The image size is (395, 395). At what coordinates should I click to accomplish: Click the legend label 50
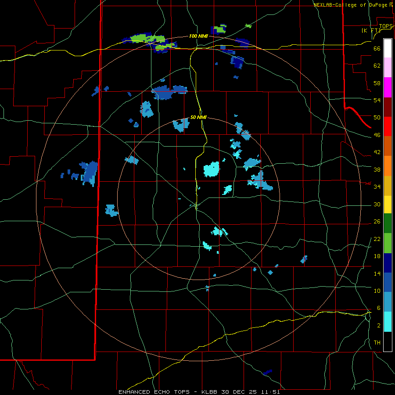point(377,118)
